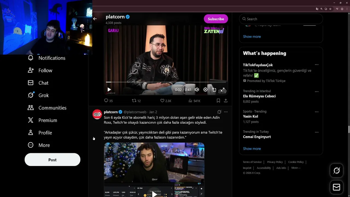The height and width of the screenshot is (197, 350).
Task: Open the Privacy Policy link
Action: [275, 162]
